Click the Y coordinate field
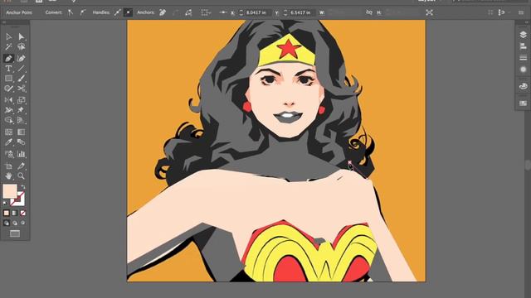The height and width of the screenshot is (298, 531). [302, 12]
